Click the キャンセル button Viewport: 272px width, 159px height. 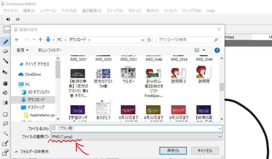[x=205, y=151]
